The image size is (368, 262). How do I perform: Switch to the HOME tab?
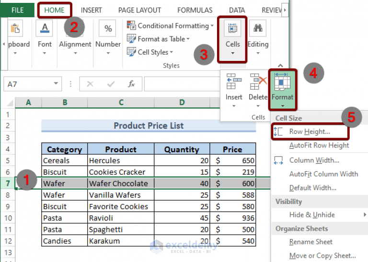[x=54, y=10]
